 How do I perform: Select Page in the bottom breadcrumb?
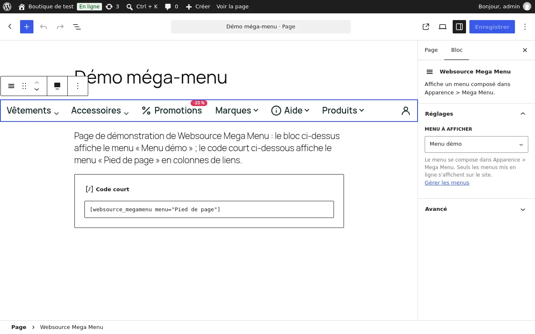coord(19,327)
